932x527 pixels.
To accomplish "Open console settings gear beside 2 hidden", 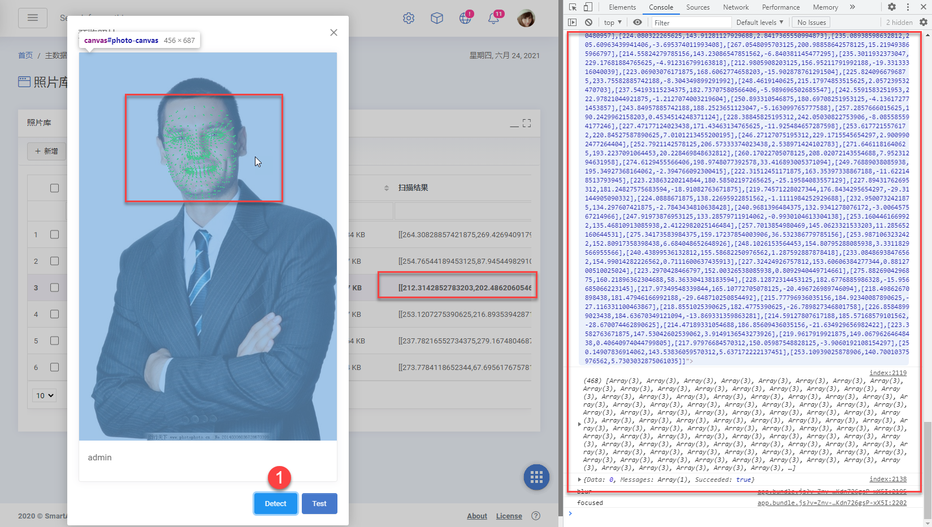I will click(x=924, y=22).
